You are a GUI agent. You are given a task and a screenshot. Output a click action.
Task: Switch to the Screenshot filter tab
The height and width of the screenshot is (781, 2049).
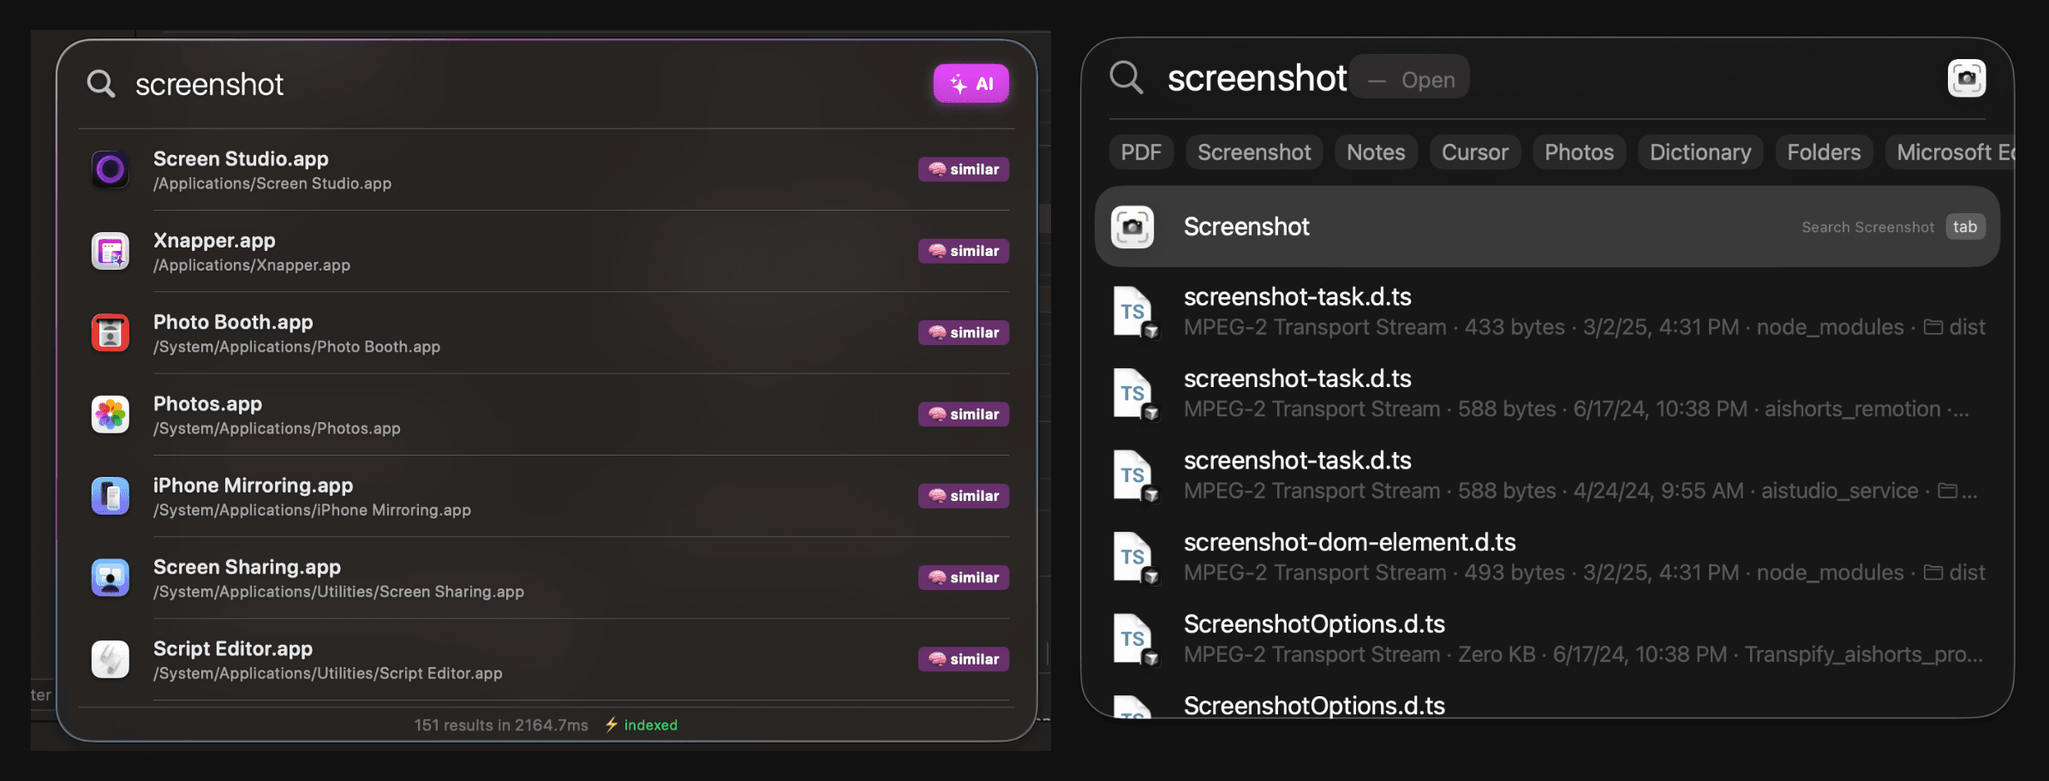pos(1253,152)
